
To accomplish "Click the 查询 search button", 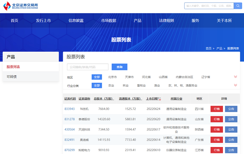I will [x=119, y=67].
